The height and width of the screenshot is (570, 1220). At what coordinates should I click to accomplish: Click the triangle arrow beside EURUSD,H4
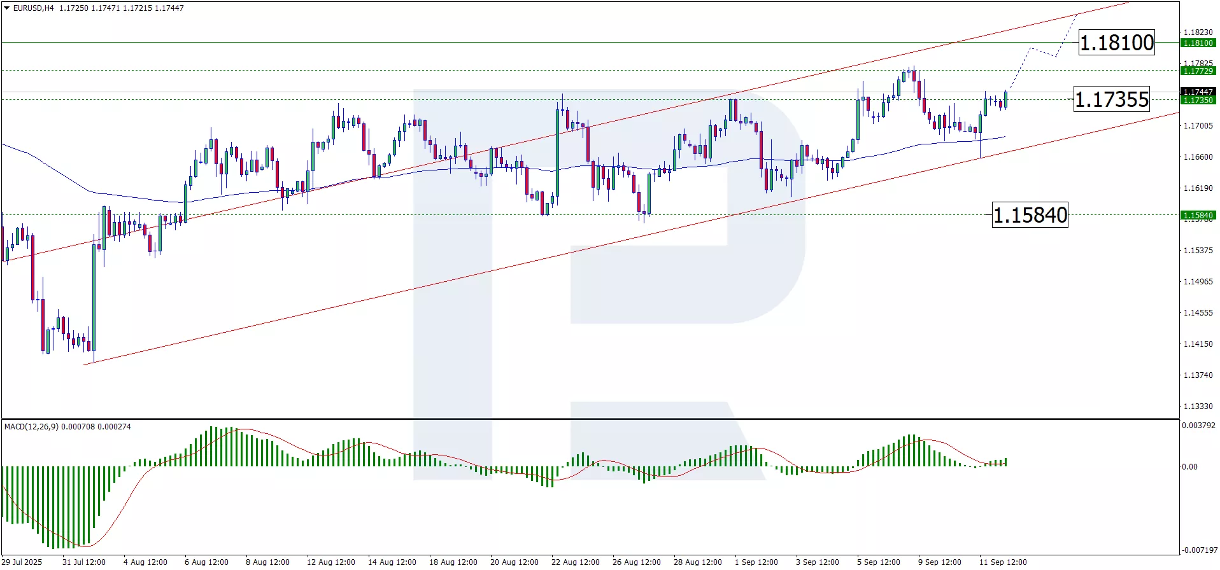[7, 8]
